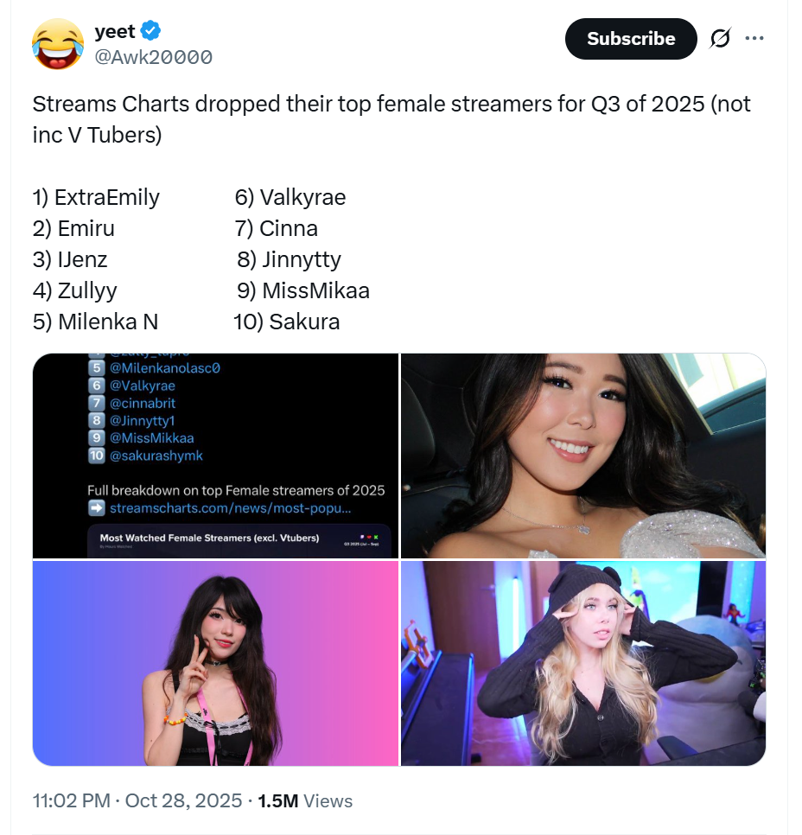Open the Streams Charts ranking screenshot thumbnail
This screenshot has height=835, width=802.
(x=215, y=456)
